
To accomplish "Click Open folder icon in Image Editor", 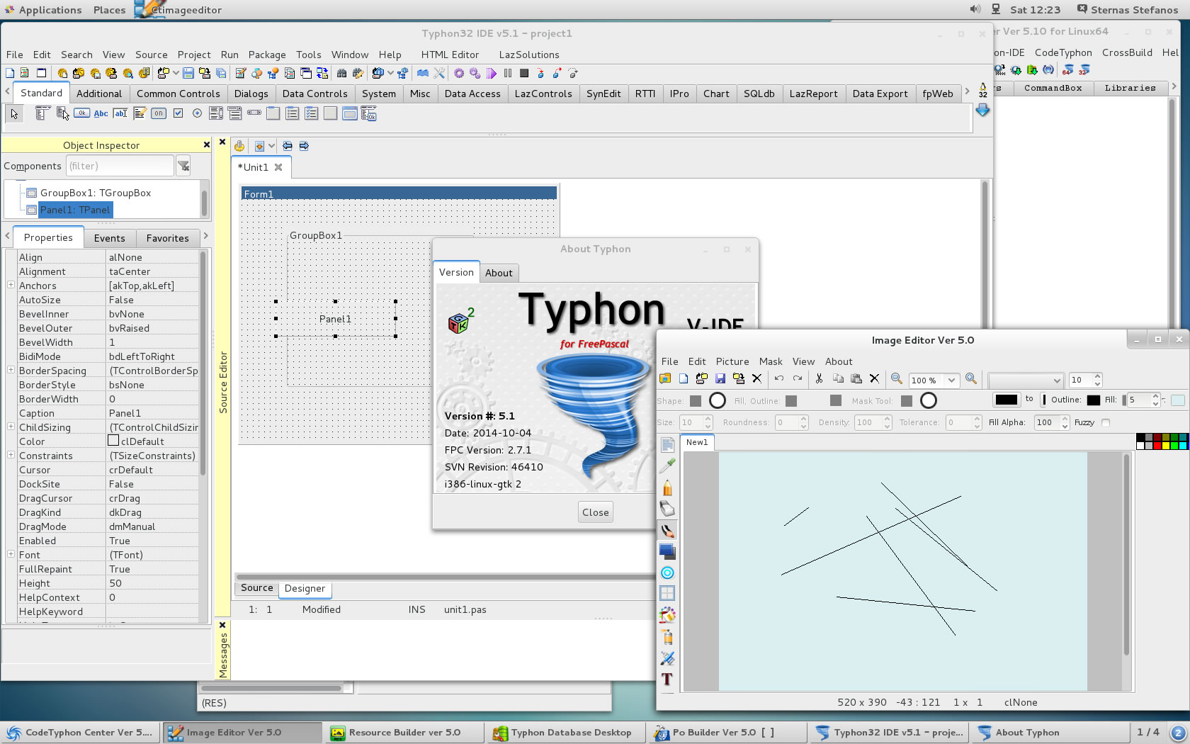I will pyautogui.click(x=665, y=379).
